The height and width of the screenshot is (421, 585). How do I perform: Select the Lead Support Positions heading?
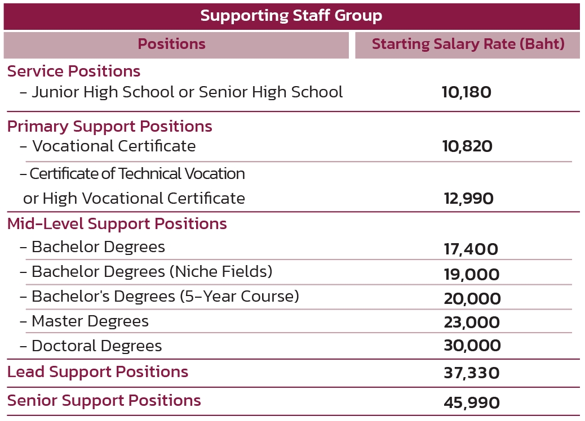(98, 372)
